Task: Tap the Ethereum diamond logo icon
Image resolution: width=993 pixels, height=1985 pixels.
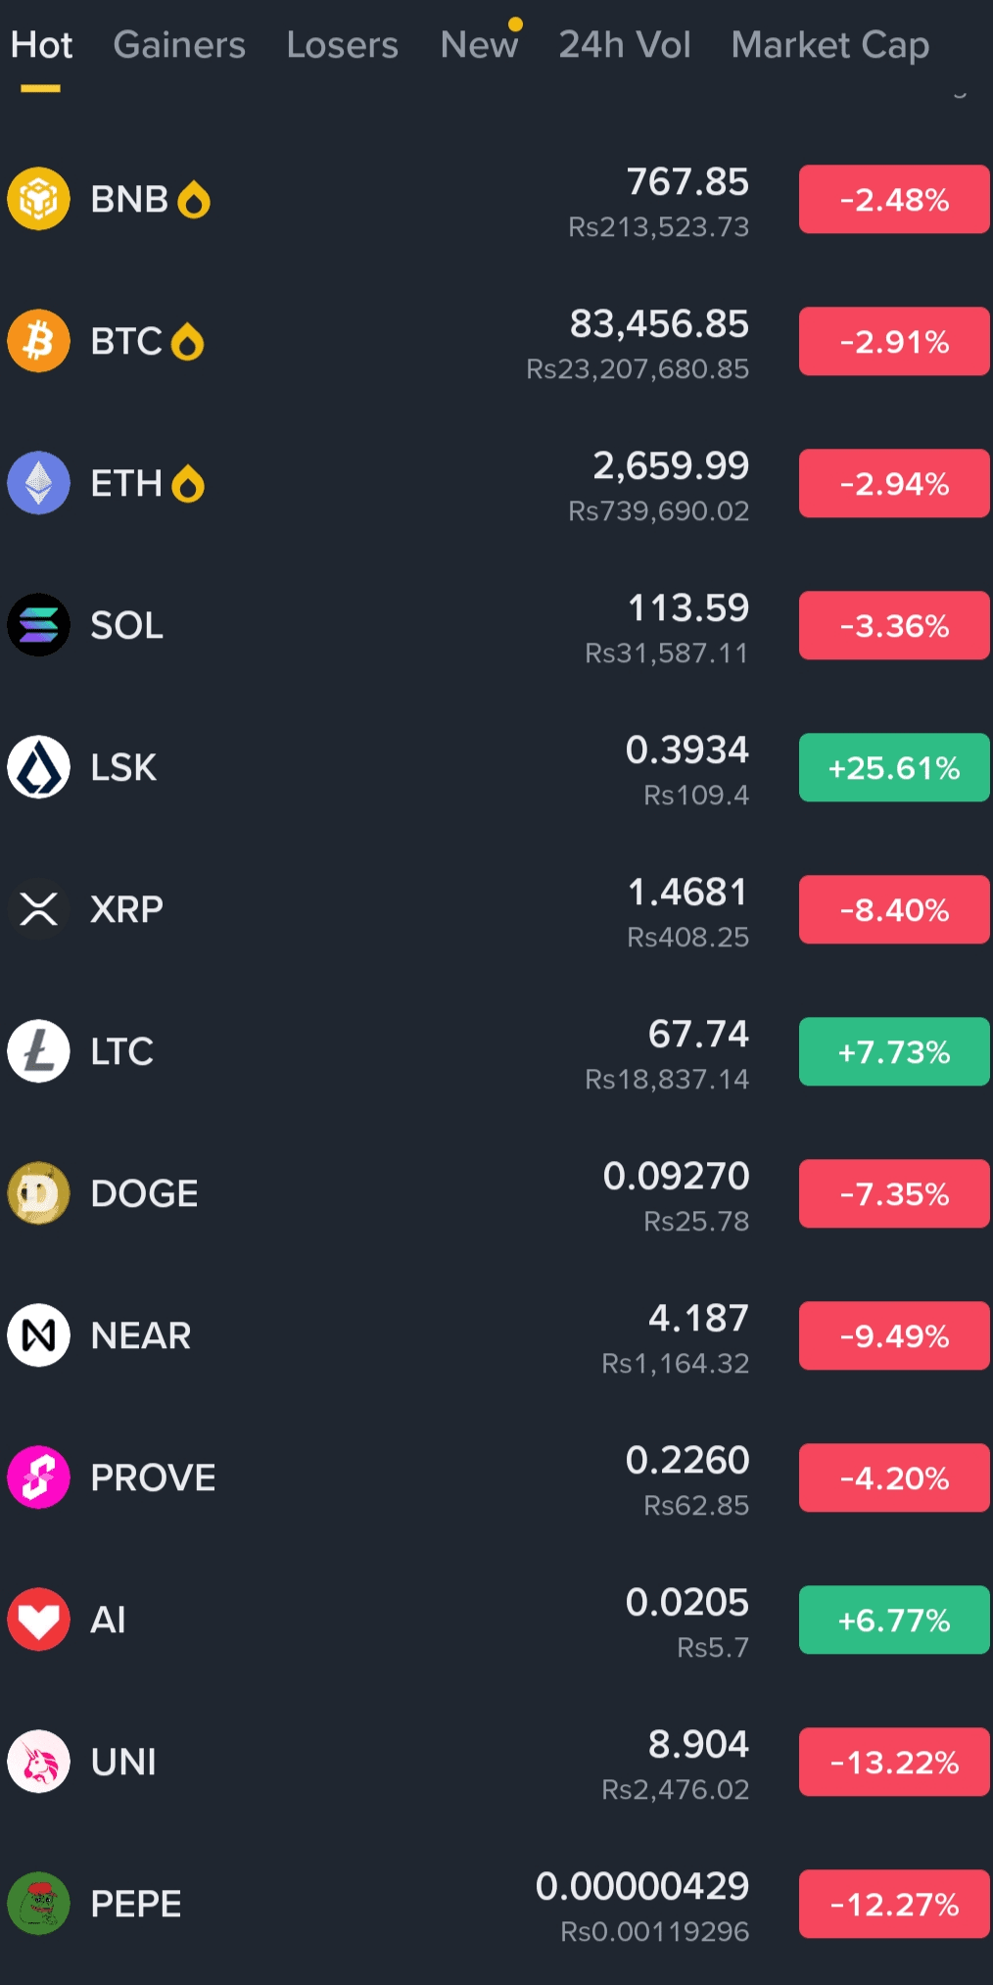Action: point(38,483)
